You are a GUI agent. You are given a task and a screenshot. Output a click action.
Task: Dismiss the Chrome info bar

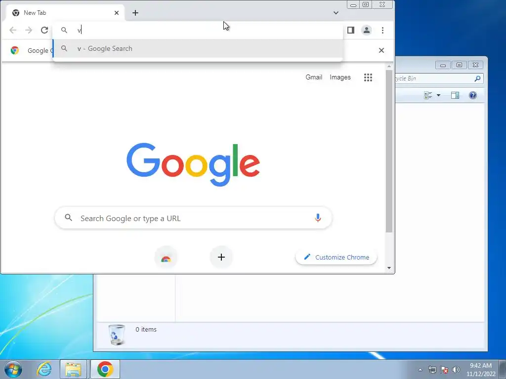(381, 50)
